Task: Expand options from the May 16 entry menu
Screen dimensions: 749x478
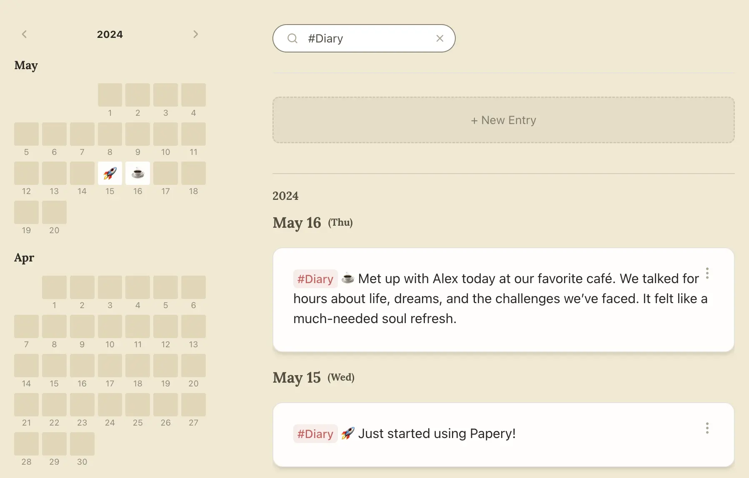Action: pos(707,273)
